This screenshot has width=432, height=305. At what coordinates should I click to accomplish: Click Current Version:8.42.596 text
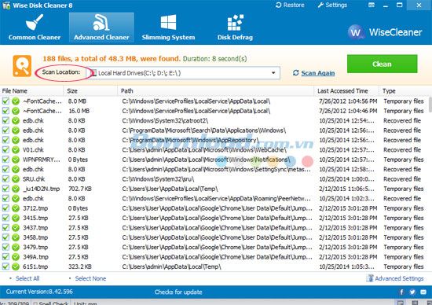pyautogui.click(x=39, y=292)
